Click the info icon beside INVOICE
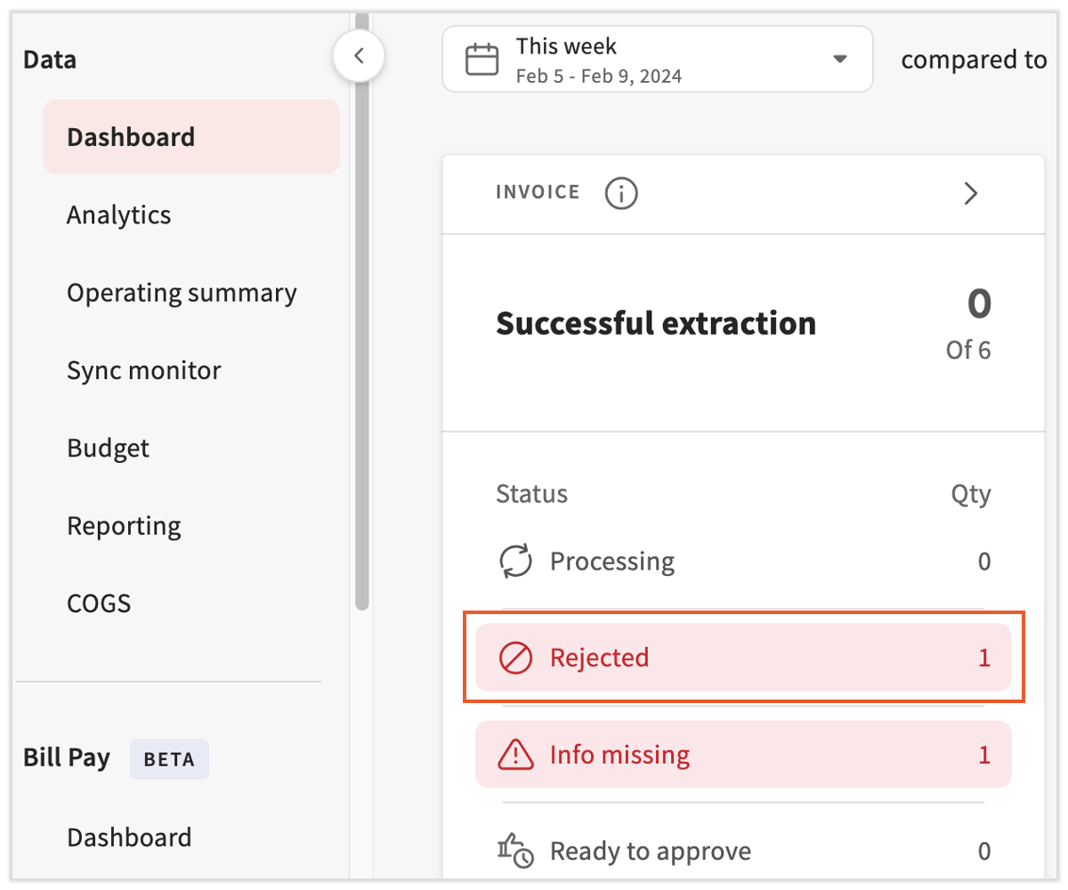This screenshot has width=1068, height=890. (x=620, y=193)
